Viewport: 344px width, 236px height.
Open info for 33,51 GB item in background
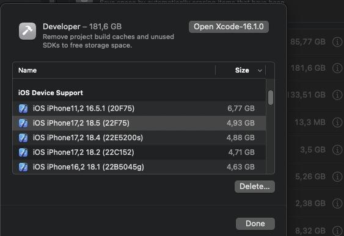point(337,95)
